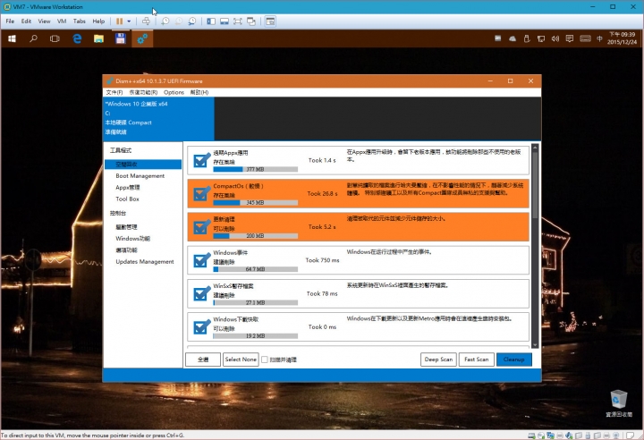
Task: Click the console view icon in the VMware toolbar
Action: 270,21
